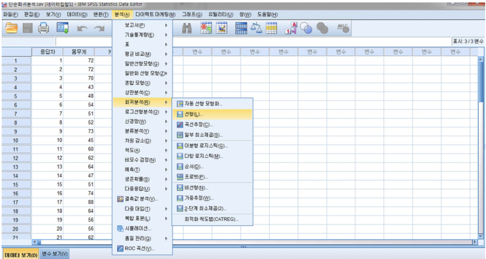
Task: Click the Split File toolbar icon
Action: (x=241, y=28)
